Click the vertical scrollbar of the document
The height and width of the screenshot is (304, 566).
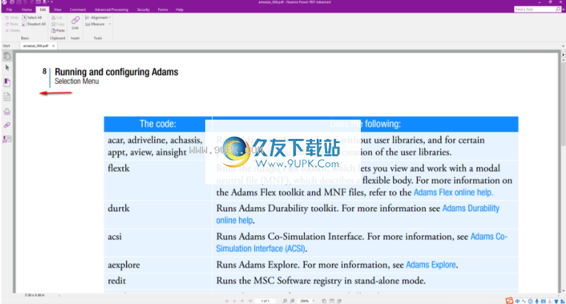[x=563, y=105]
